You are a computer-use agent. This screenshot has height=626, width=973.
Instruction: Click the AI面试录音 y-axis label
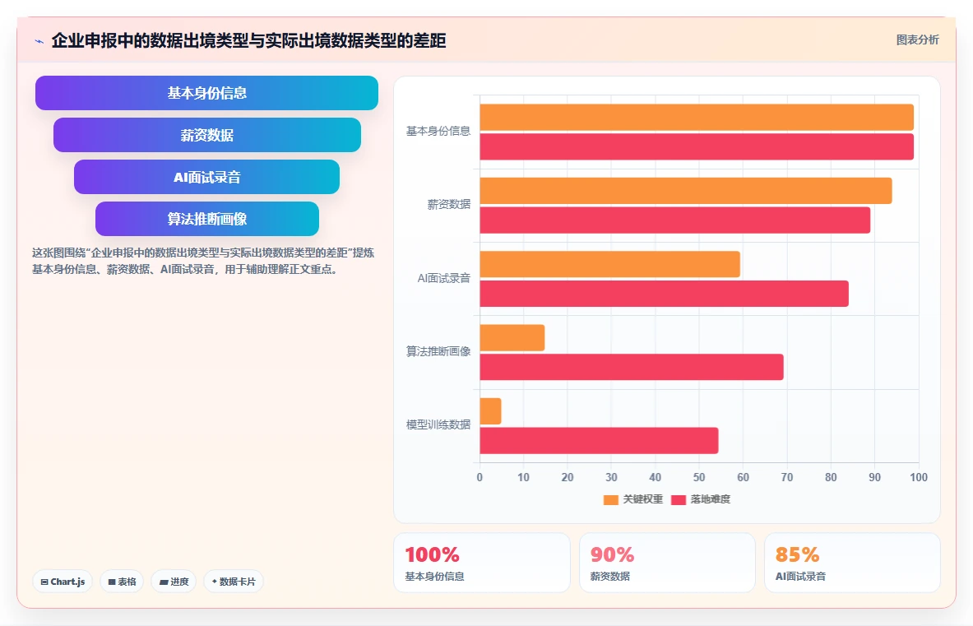pyautogui.click(x=443, y=279)
